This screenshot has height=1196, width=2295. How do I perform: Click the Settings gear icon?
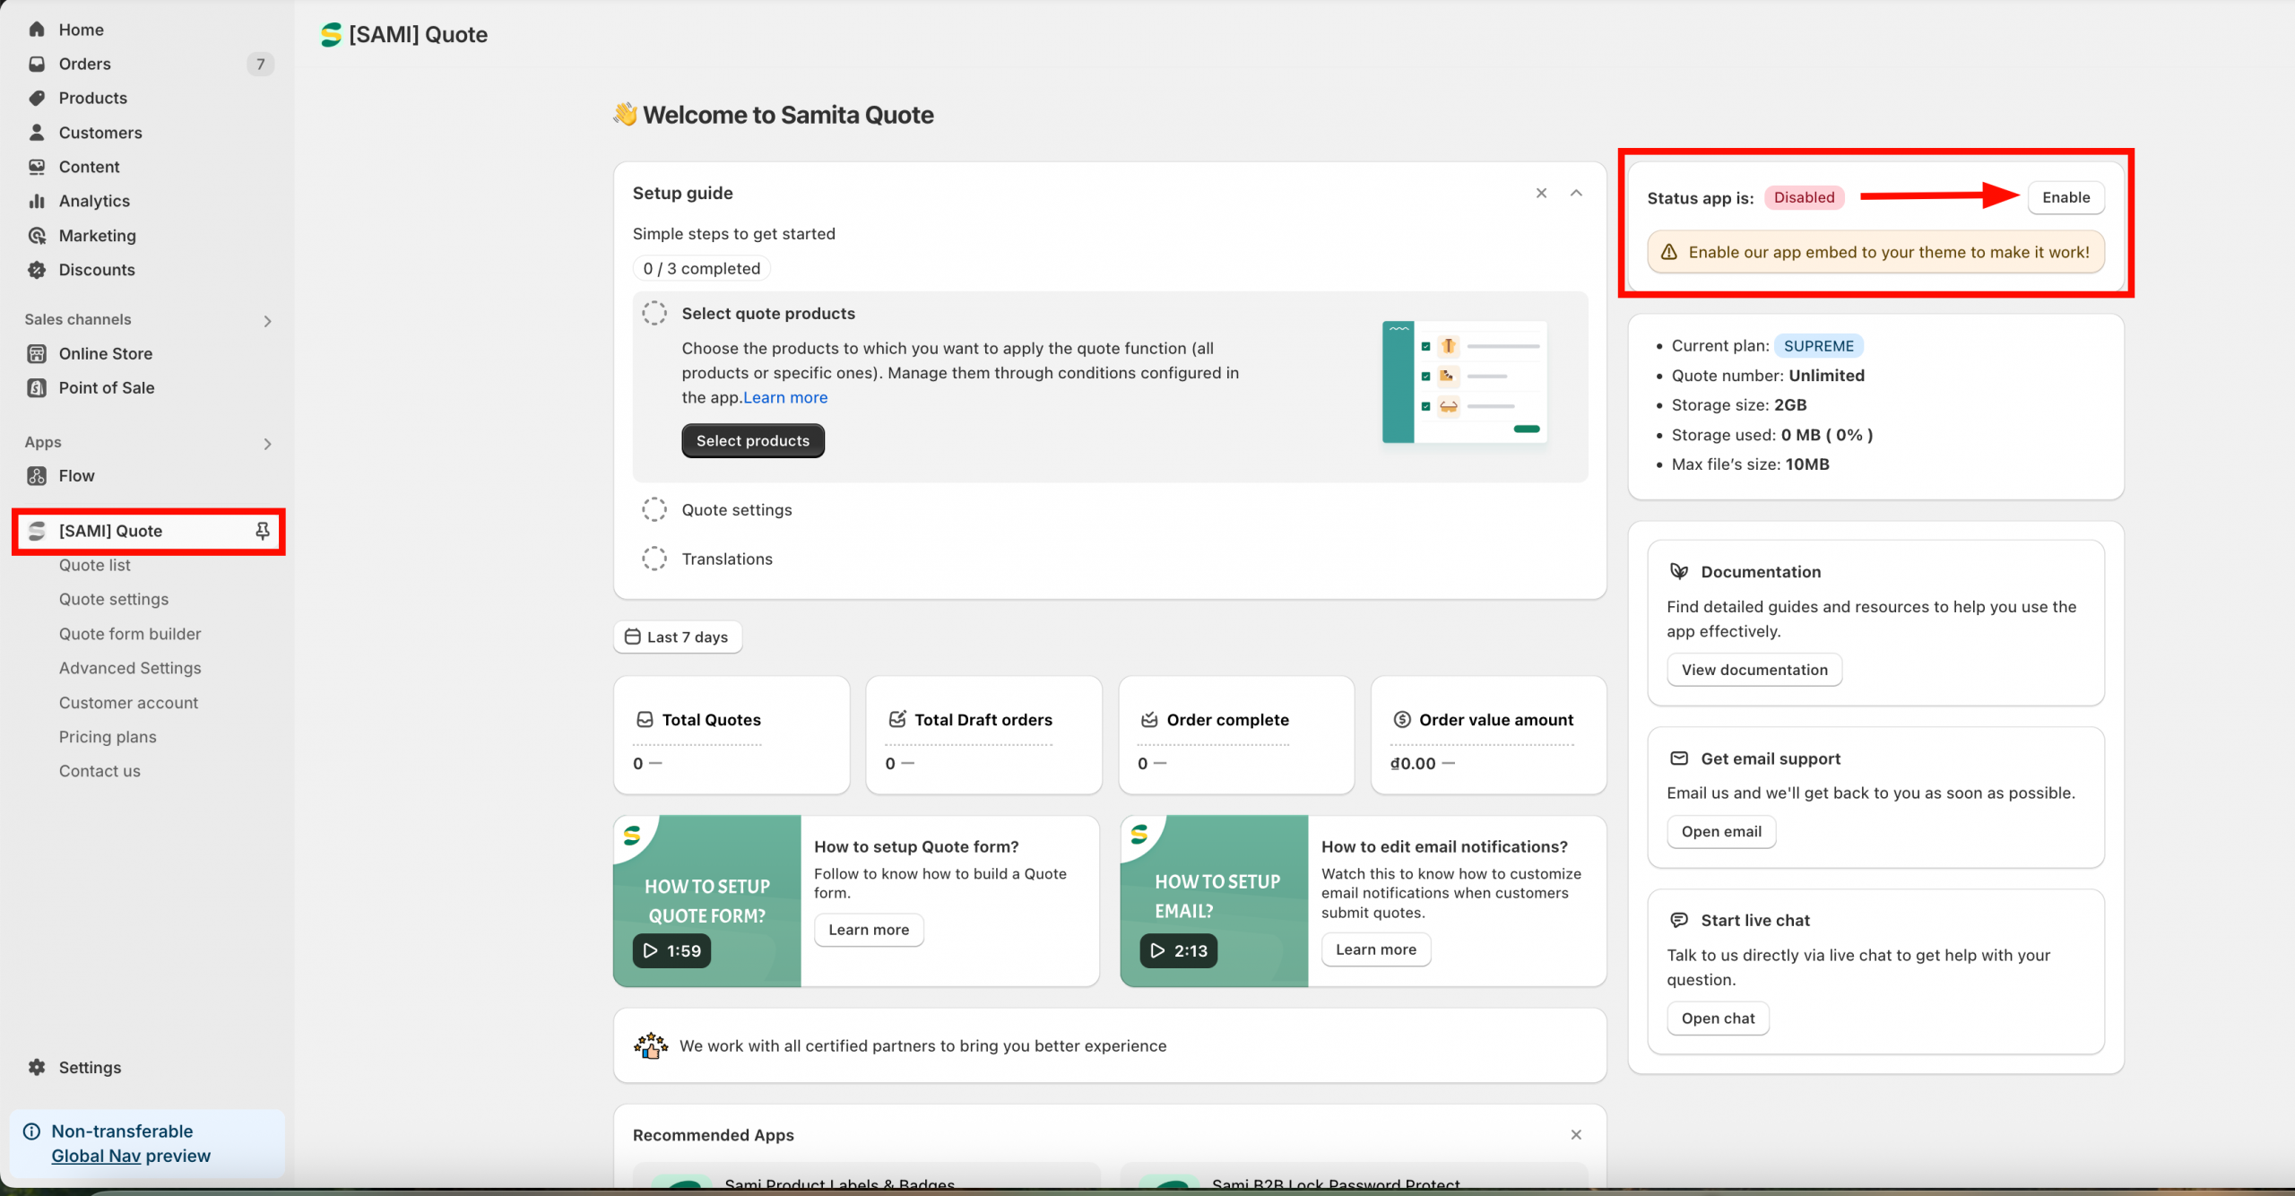[x=37, y=1067]
